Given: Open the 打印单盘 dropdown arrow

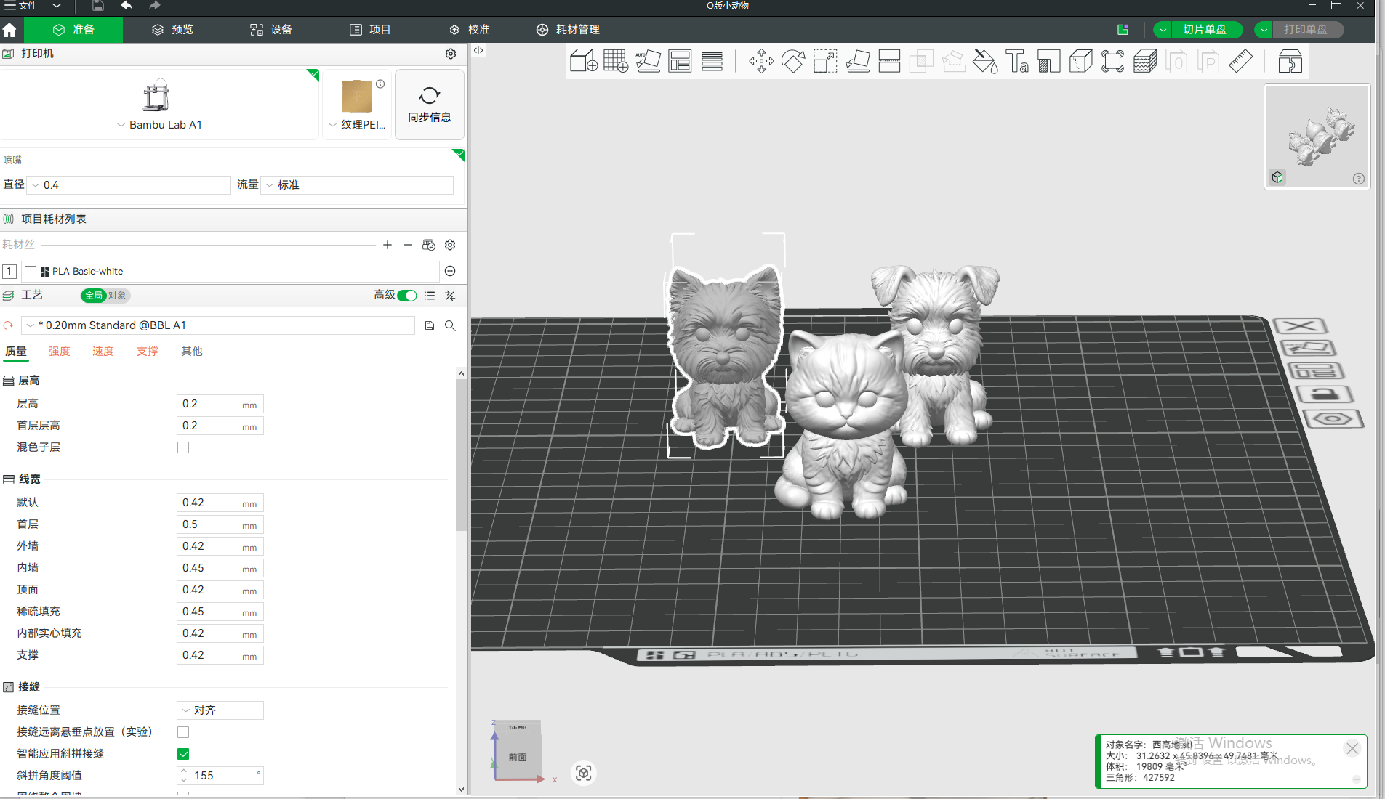Looking at the screenshot, I should (1264, 30).
